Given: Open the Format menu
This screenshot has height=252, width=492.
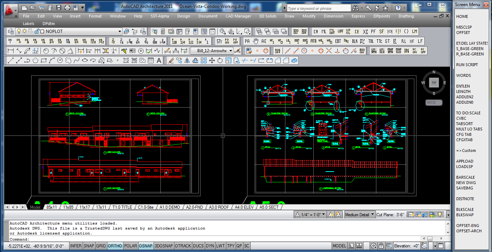Looking at the screenshot, I should click(95, 16).
